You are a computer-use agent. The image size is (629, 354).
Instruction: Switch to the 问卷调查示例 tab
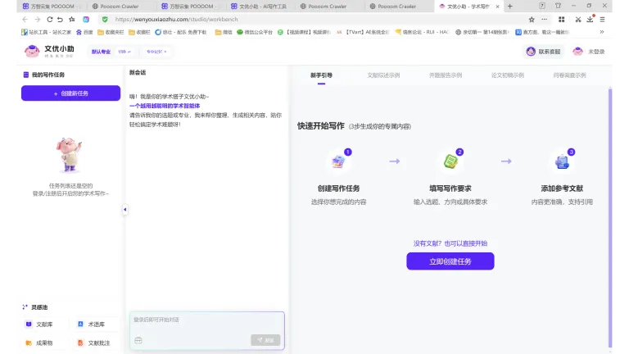point(570,75)
